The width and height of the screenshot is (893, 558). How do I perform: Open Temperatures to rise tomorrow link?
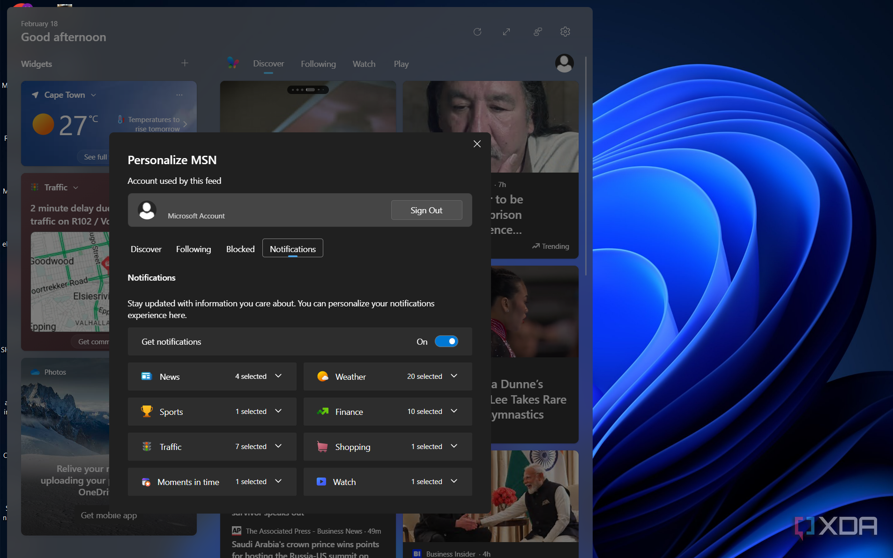[153, 124]
